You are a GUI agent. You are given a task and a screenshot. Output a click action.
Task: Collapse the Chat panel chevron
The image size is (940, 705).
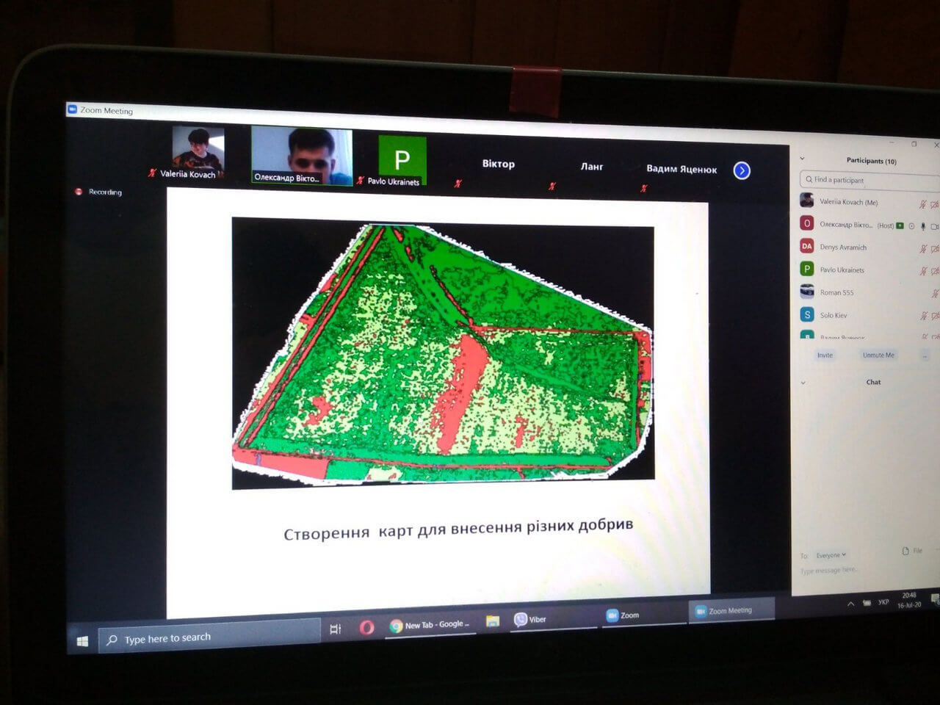(x=803, y=383)
